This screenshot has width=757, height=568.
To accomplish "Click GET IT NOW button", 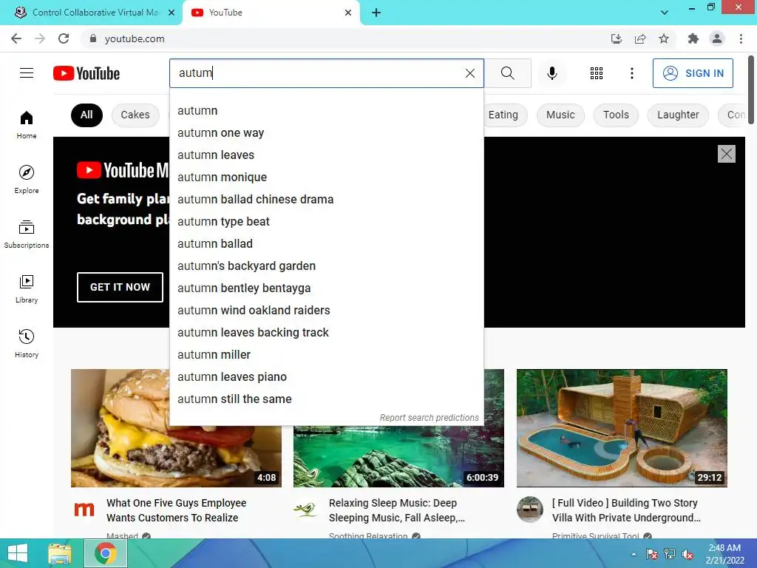I will [120, 287].
